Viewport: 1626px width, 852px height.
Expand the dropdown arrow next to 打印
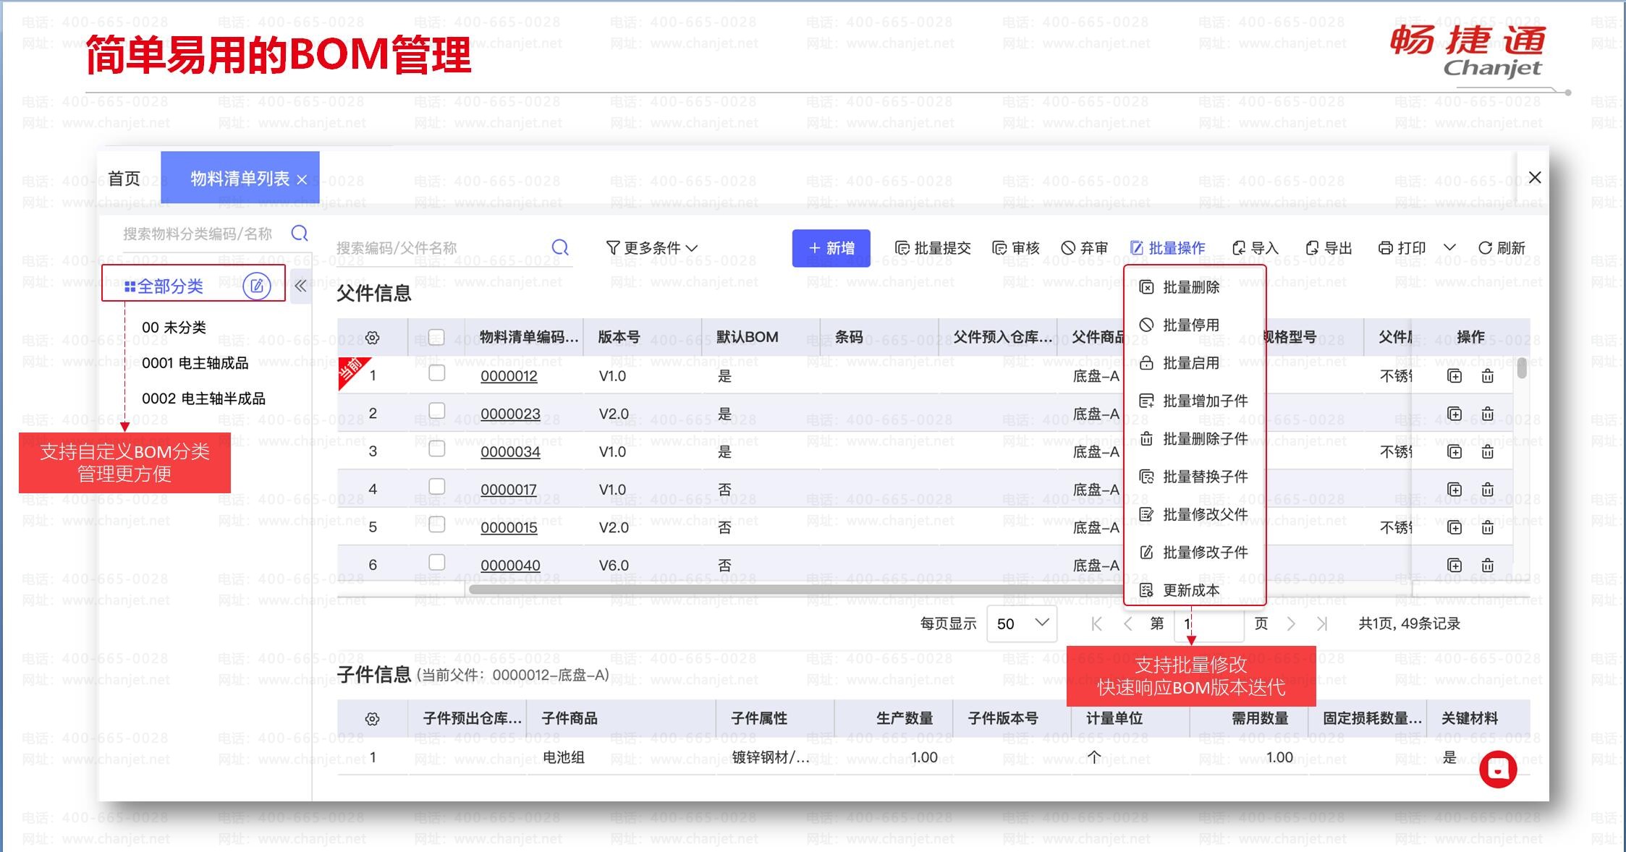point(1449,248)
